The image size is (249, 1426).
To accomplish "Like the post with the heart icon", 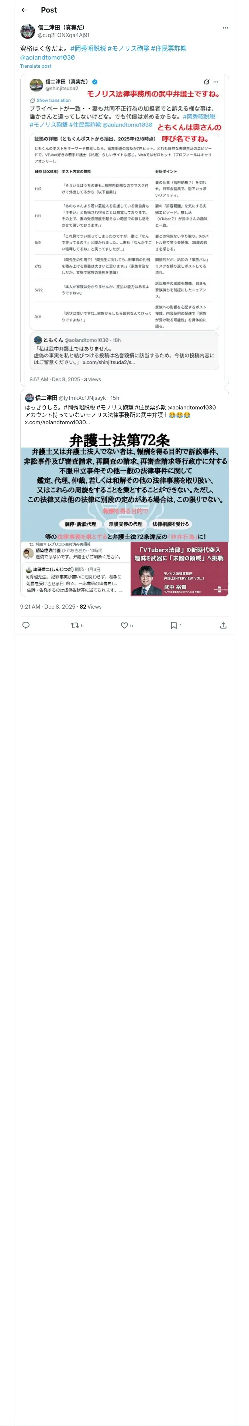I will 124,625.
